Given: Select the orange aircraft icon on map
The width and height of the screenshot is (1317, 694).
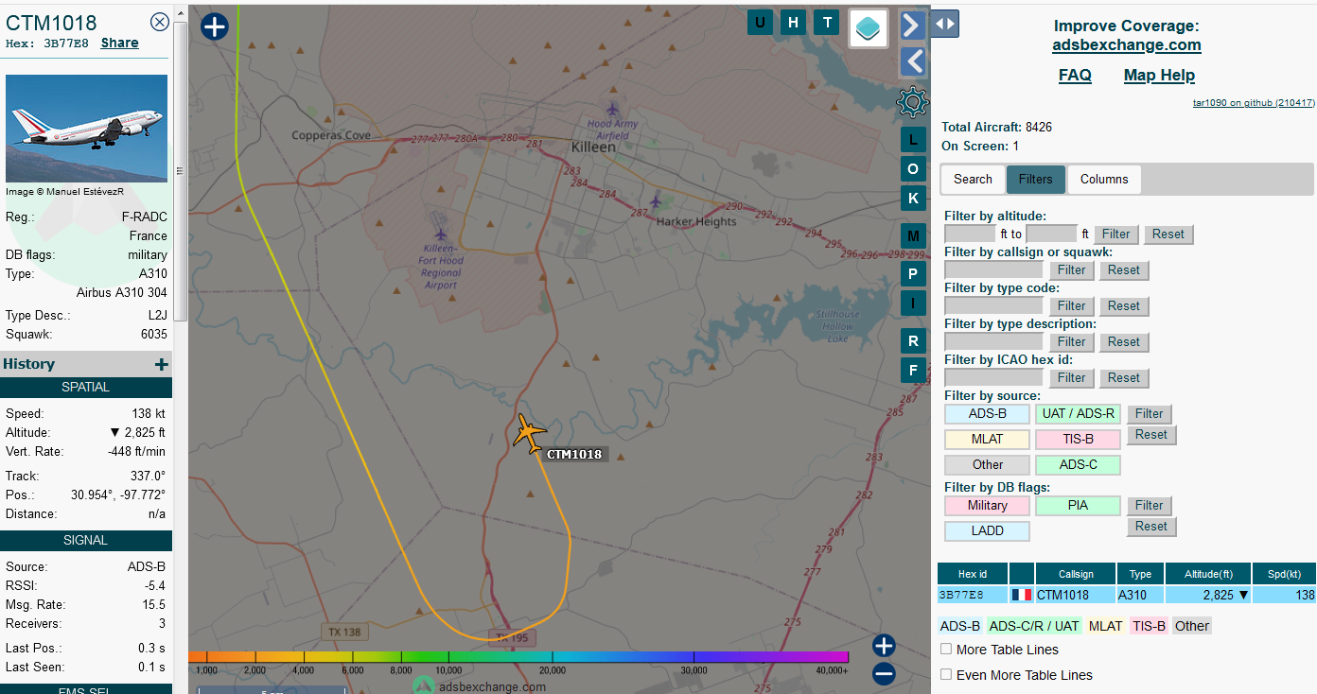Looking at the screenshot, I should [x=530, y=433].
